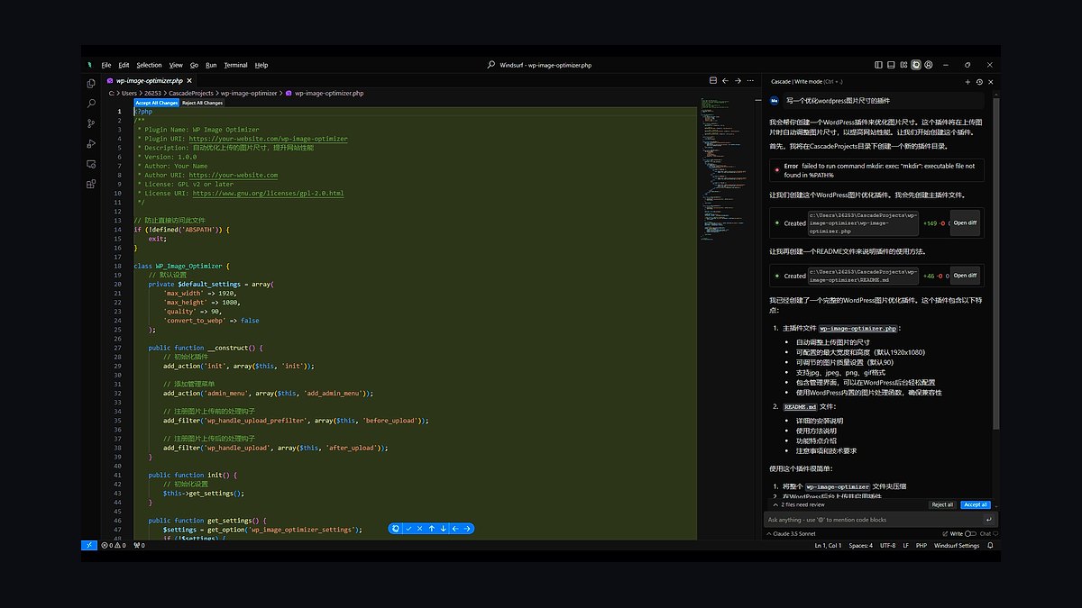Open the Claude 3.5 Sonnet model selector
The height and width of the screenshot is (608, 1082).
793,533
